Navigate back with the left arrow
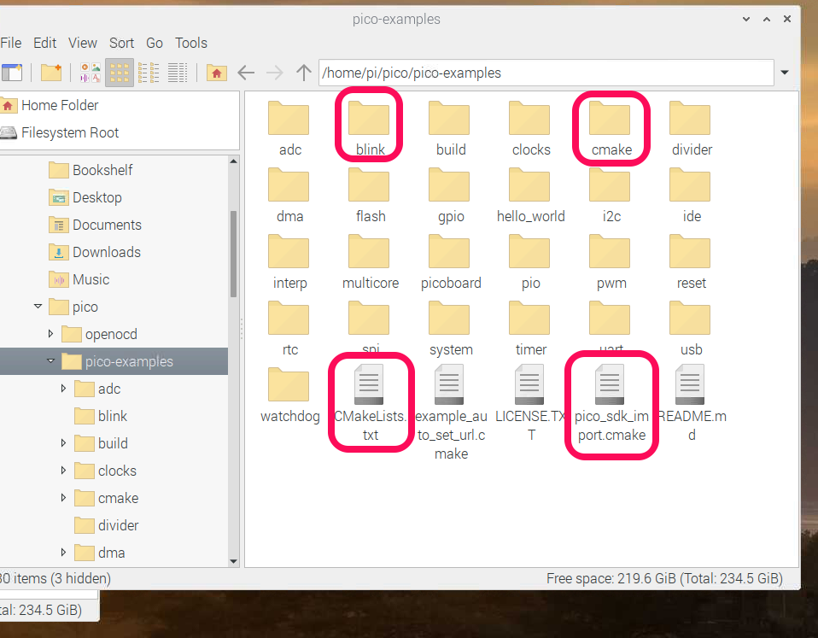The height and width of the screenshot is (638, 818). pos(246,73)
